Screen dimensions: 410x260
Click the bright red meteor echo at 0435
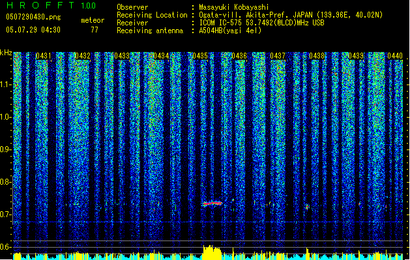pyautogui.click(x=212, y=203)
